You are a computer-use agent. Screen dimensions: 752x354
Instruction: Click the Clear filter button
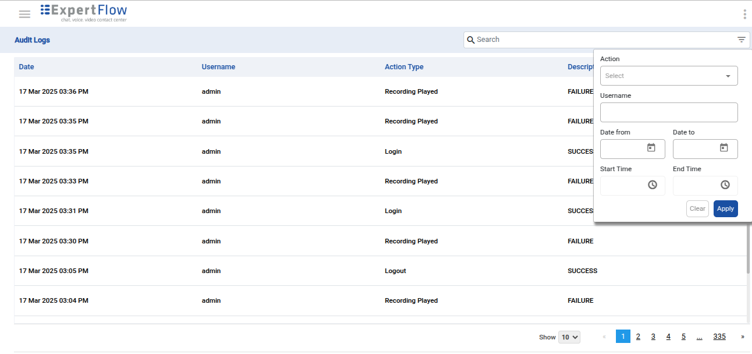pos(697,208)
